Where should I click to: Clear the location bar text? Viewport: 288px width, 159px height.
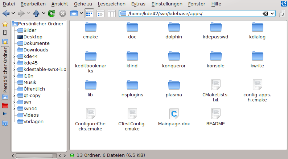[265, 14]
